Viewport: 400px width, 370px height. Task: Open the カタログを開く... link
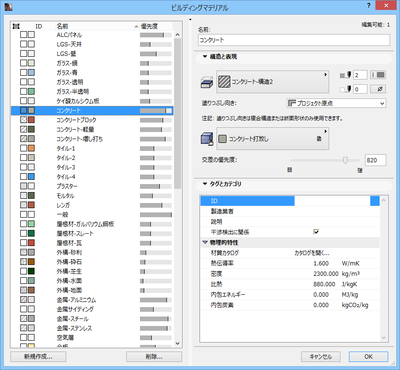click(x=312, y=253)
